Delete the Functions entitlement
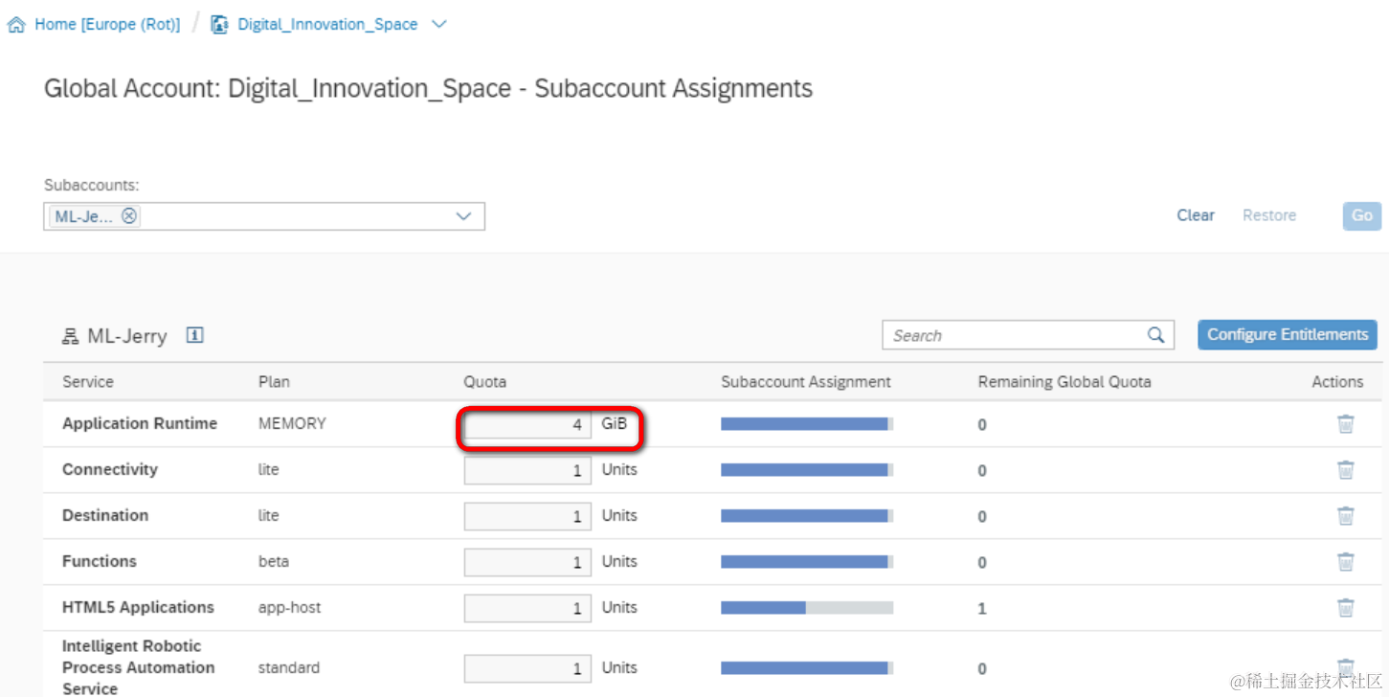This screenshot has width=1389, height=697. (1346, 561)
